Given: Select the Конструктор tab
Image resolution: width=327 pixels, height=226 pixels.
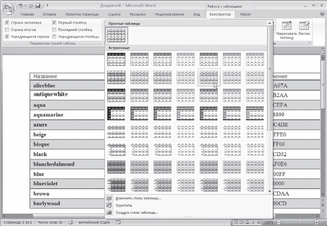Looking at the screenshot, I should (220, 14).
